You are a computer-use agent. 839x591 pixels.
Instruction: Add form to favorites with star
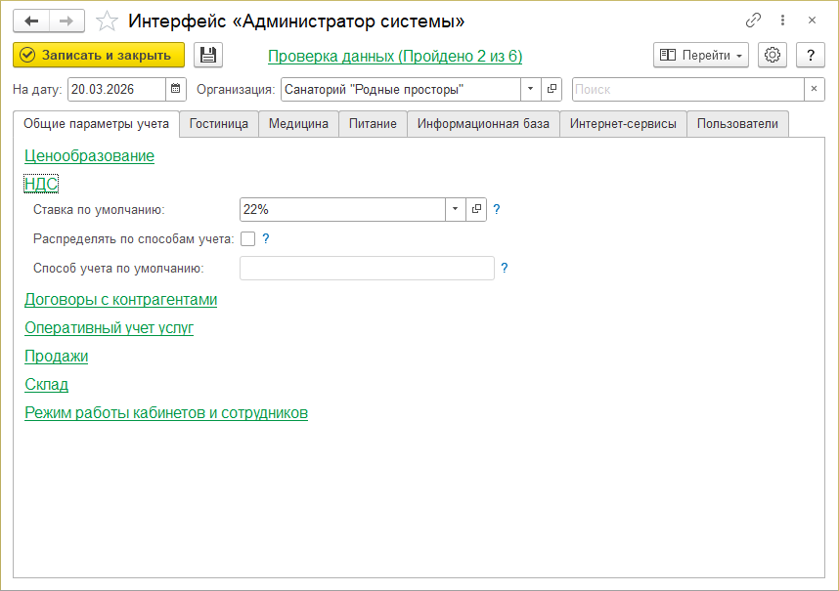pyautogui.click(x=108, y=21)
